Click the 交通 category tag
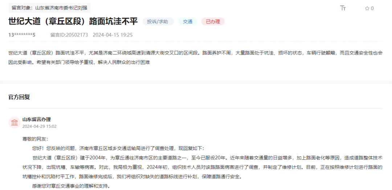The height and width of the screenshot is (190, 392). tap(188, 22)
